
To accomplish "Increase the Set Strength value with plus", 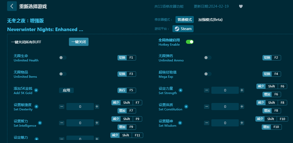I will tap(242, 90).
